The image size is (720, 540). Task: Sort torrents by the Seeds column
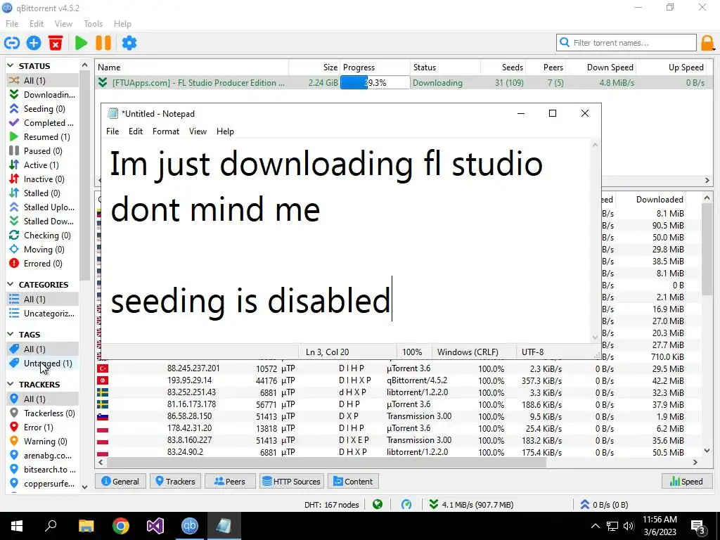503,67
